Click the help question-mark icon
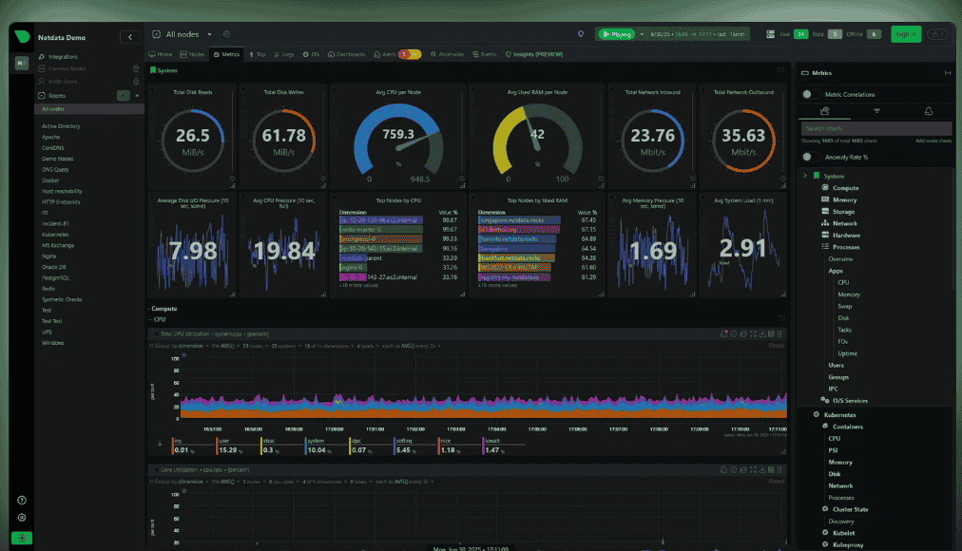Viewport: 962px width, 551px height. 22,500
